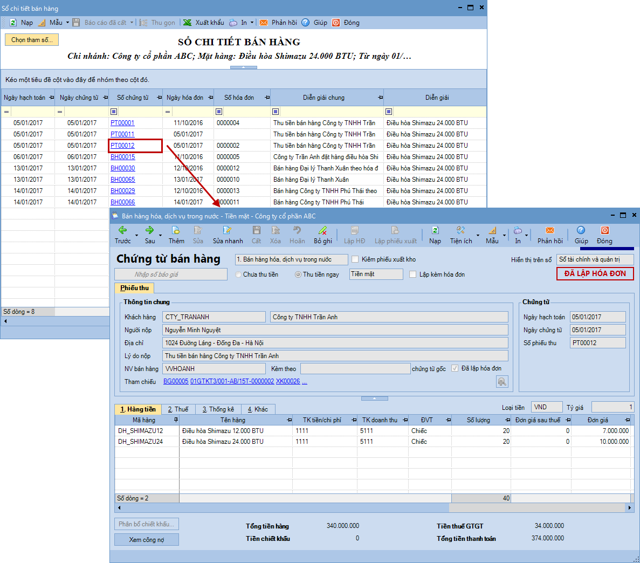Screen dimensions: 640x563
Task: Click the Phản hồi feedback icon in voucher toolbar
Action: [549, 231]
